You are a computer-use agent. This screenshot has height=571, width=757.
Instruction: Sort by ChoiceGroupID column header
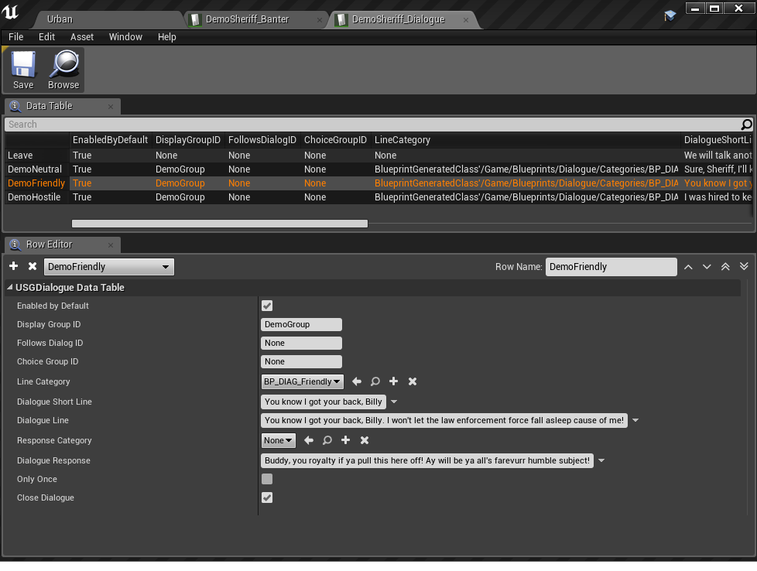click(x=335, y=140)
